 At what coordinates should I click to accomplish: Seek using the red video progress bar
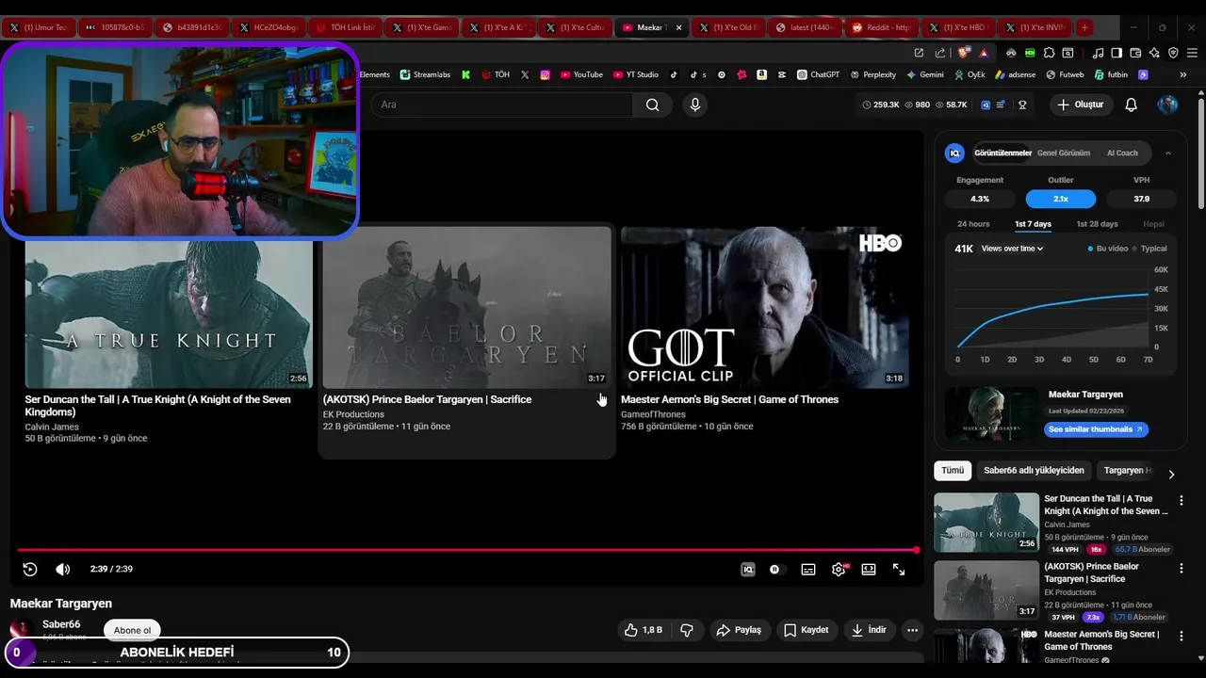pos(467,550)
